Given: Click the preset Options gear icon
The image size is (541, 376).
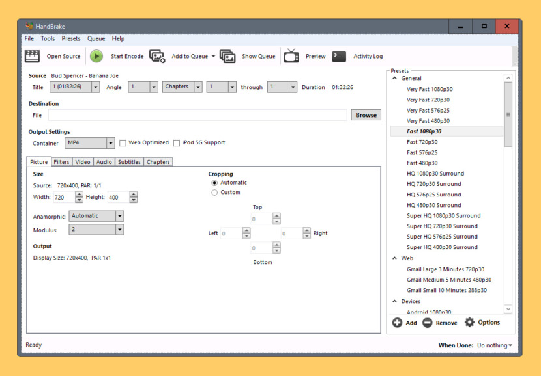Looking at the screenshot, I should pos(469,322).
